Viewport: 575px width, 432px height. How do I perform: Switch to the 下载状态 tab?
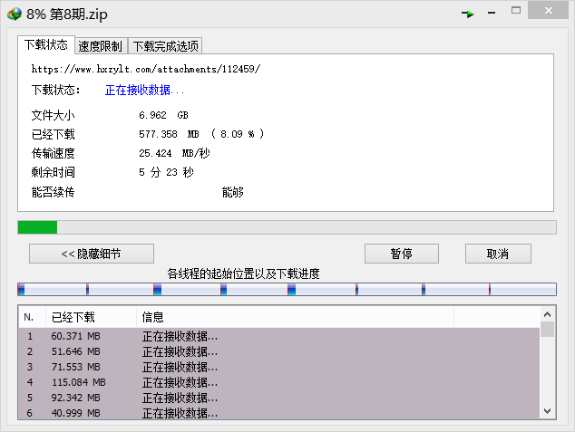[44, 44]
